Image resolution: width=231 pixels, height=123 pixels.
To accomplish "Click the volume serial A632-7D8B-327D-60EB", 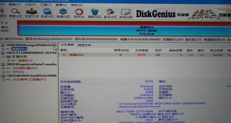I will (x=135, y=111).
